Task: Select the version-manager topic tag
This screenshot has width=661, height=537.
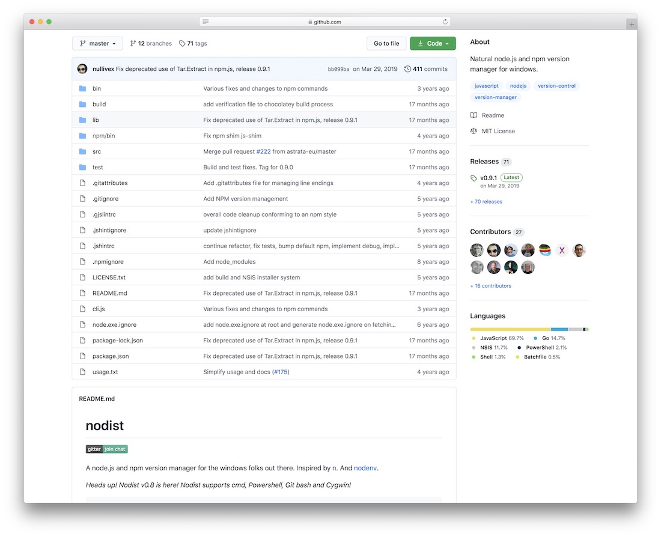Action: [x=495, y=97]
